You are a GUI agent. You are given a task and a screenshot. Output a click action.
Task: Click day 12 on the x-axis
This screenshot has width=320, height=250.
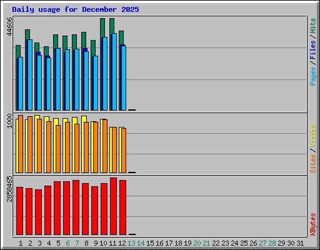coord(122,243)
